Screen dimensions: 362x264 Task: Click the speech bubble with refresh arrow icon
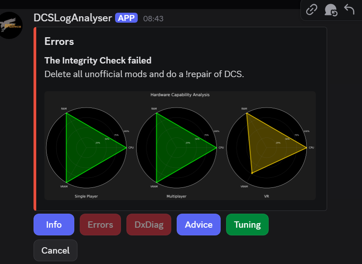331,10
